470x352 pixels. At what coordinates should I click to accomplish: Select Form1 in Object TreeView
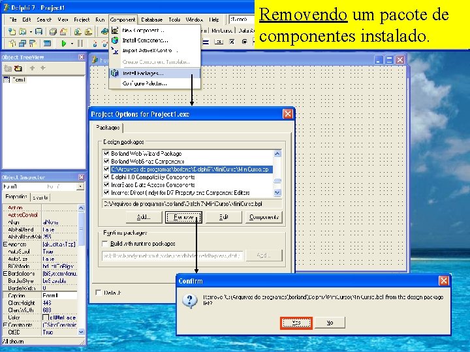18,80
